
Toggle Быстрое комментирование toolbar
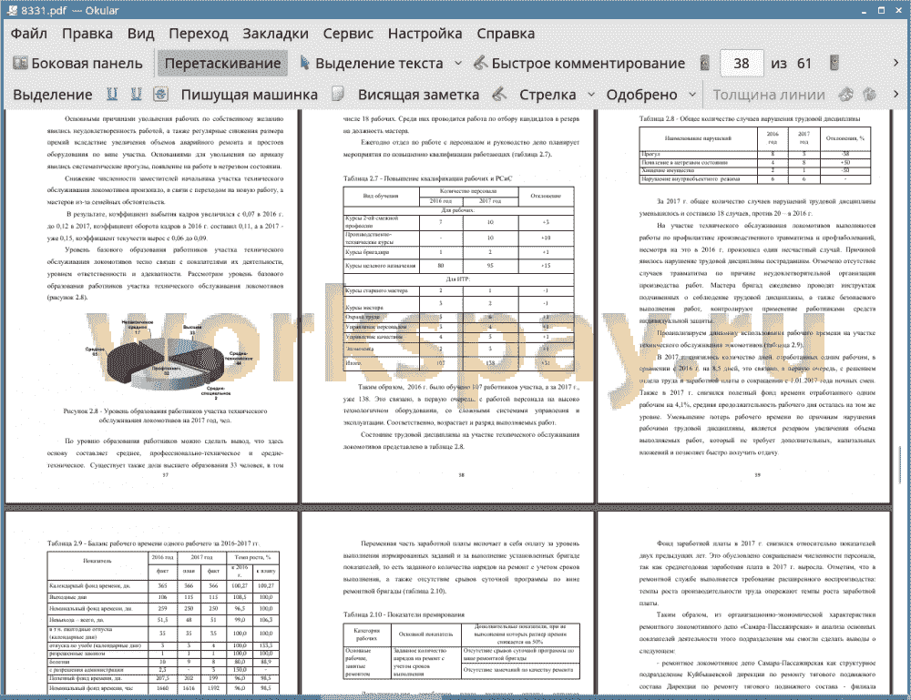[579, 64]
